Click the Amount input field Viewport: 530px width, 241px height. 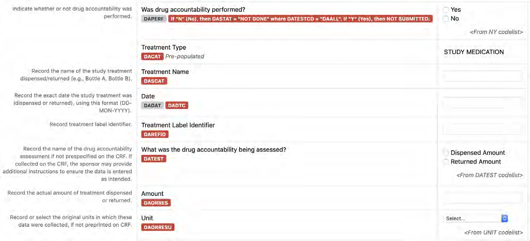tap(482, 198)
